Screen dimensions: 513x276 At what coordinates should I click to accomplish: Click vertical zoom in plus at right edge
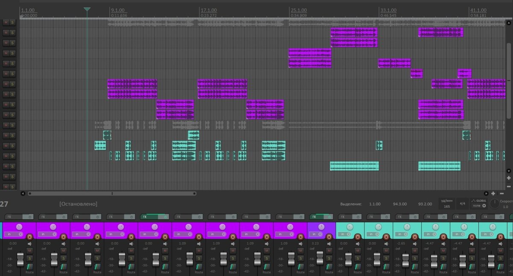(509, 178)
